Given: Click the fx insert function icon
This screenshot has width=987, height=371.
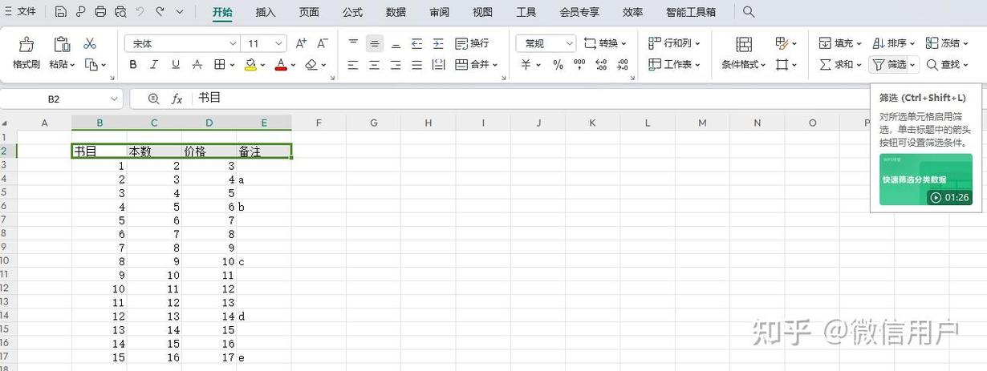Looking at the screenshot, I should (177, 99).
